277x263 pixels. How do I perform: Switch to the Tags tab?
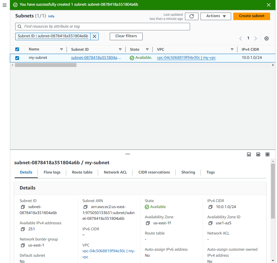click(210, 172)
